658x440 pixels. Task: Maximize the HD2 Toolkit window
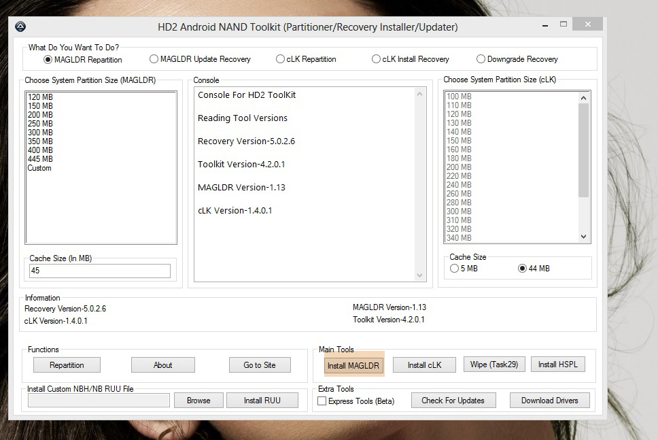click(564, 24)
